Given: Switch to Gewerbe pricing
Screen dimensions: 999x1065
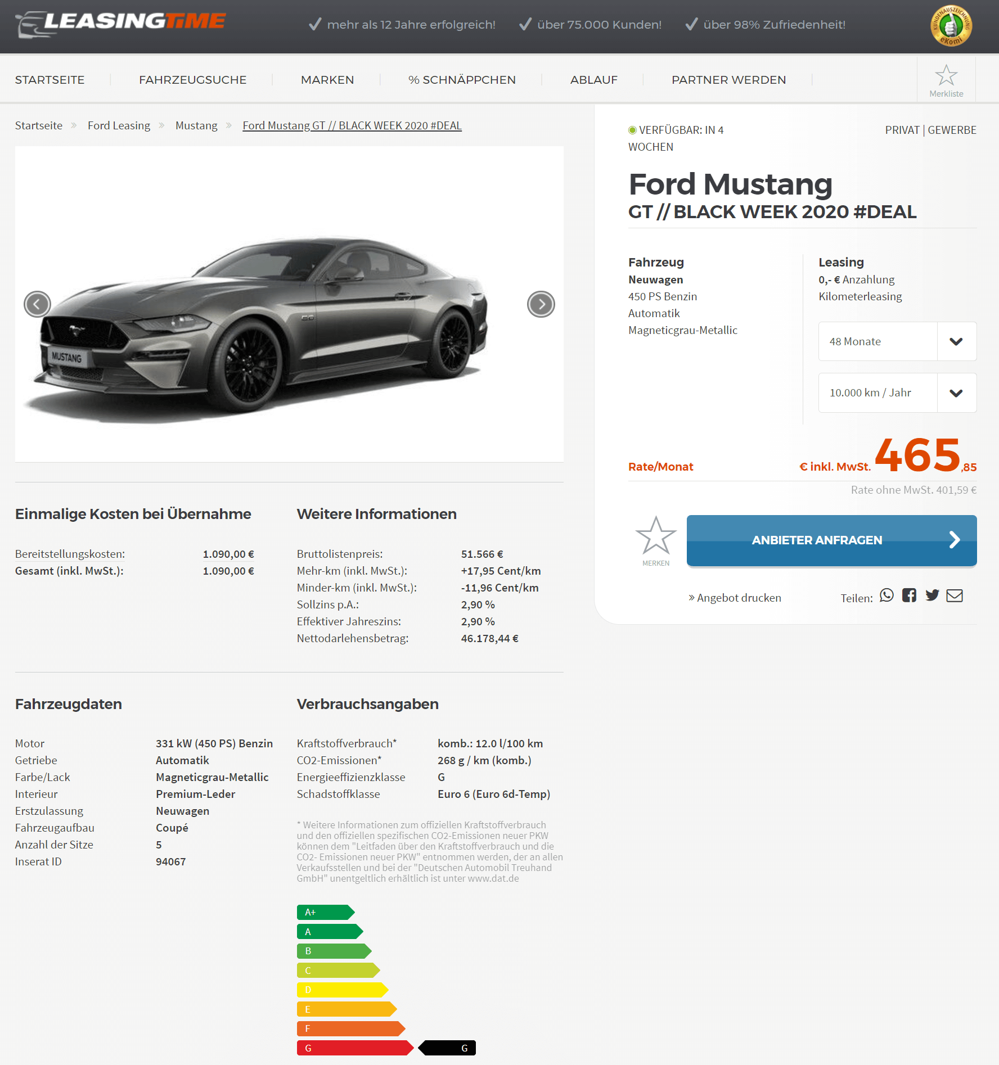Looking at the screenshot, I should click(952, 130).
